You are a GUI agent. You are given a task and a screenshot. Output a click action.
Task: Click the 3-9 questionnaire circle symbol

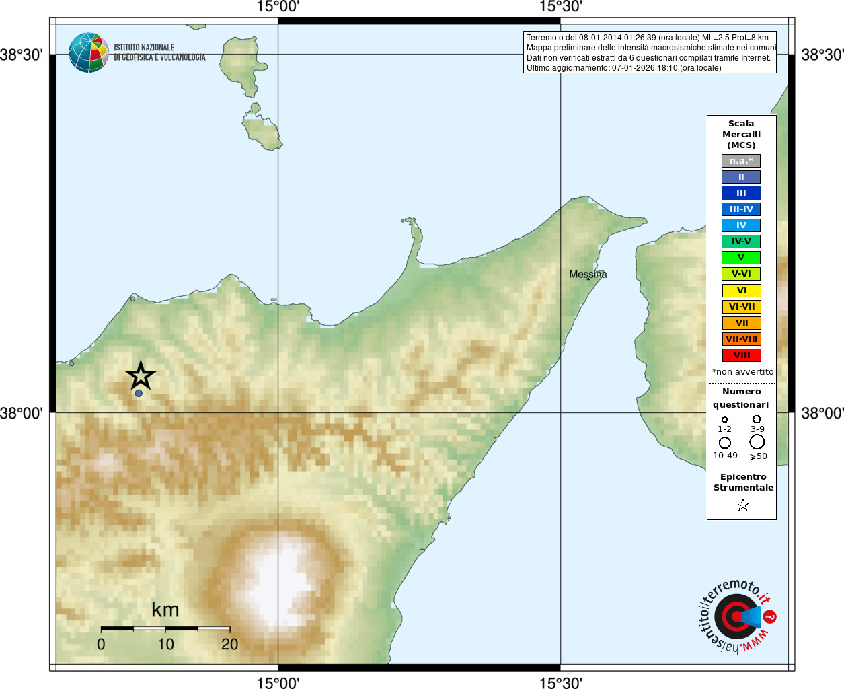click(757, 419)
